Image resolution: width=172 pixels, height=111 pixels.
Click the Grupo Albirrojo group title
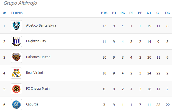[21, 3]
